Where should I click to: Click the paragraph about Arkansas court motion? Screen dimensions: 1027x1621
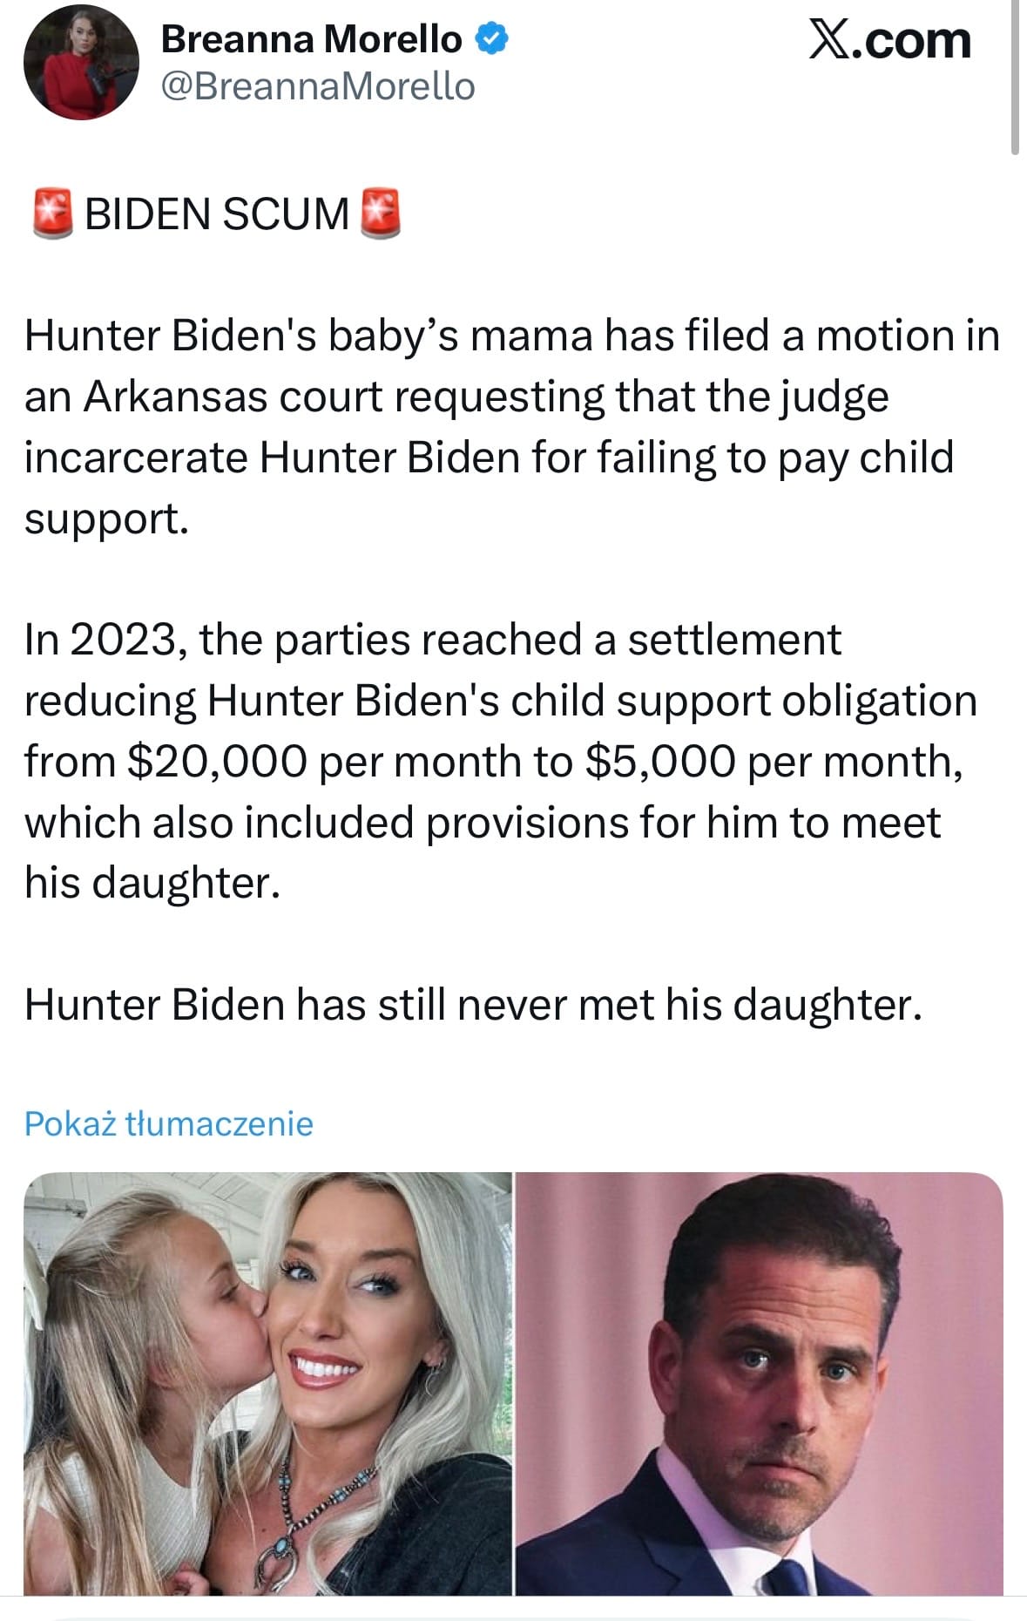click(512, 427)
